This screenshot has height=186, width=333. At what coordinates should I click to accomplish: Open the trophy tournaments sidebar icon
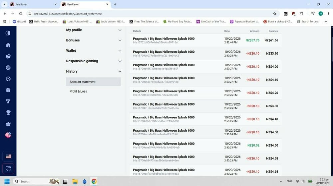point(8,112)
